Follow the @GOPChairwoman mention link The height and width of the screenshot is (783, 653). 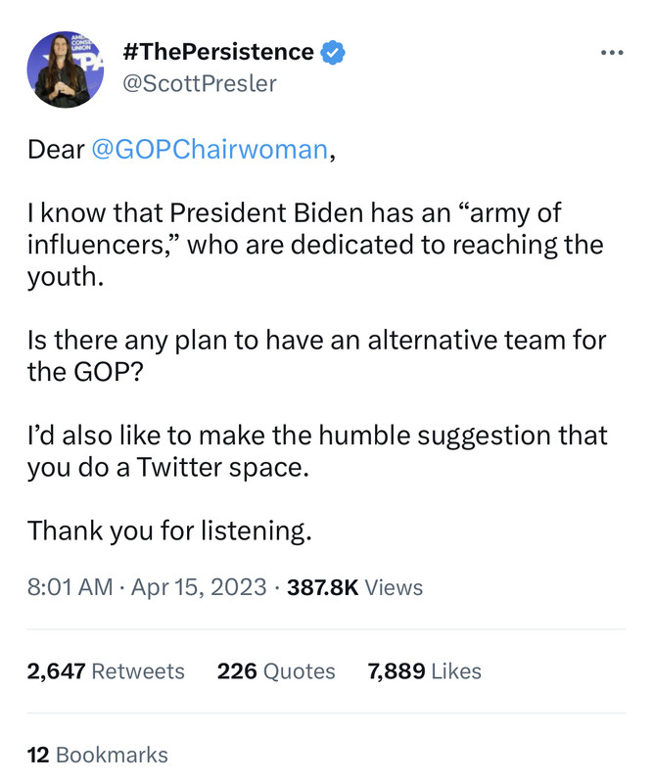point(209,150)
